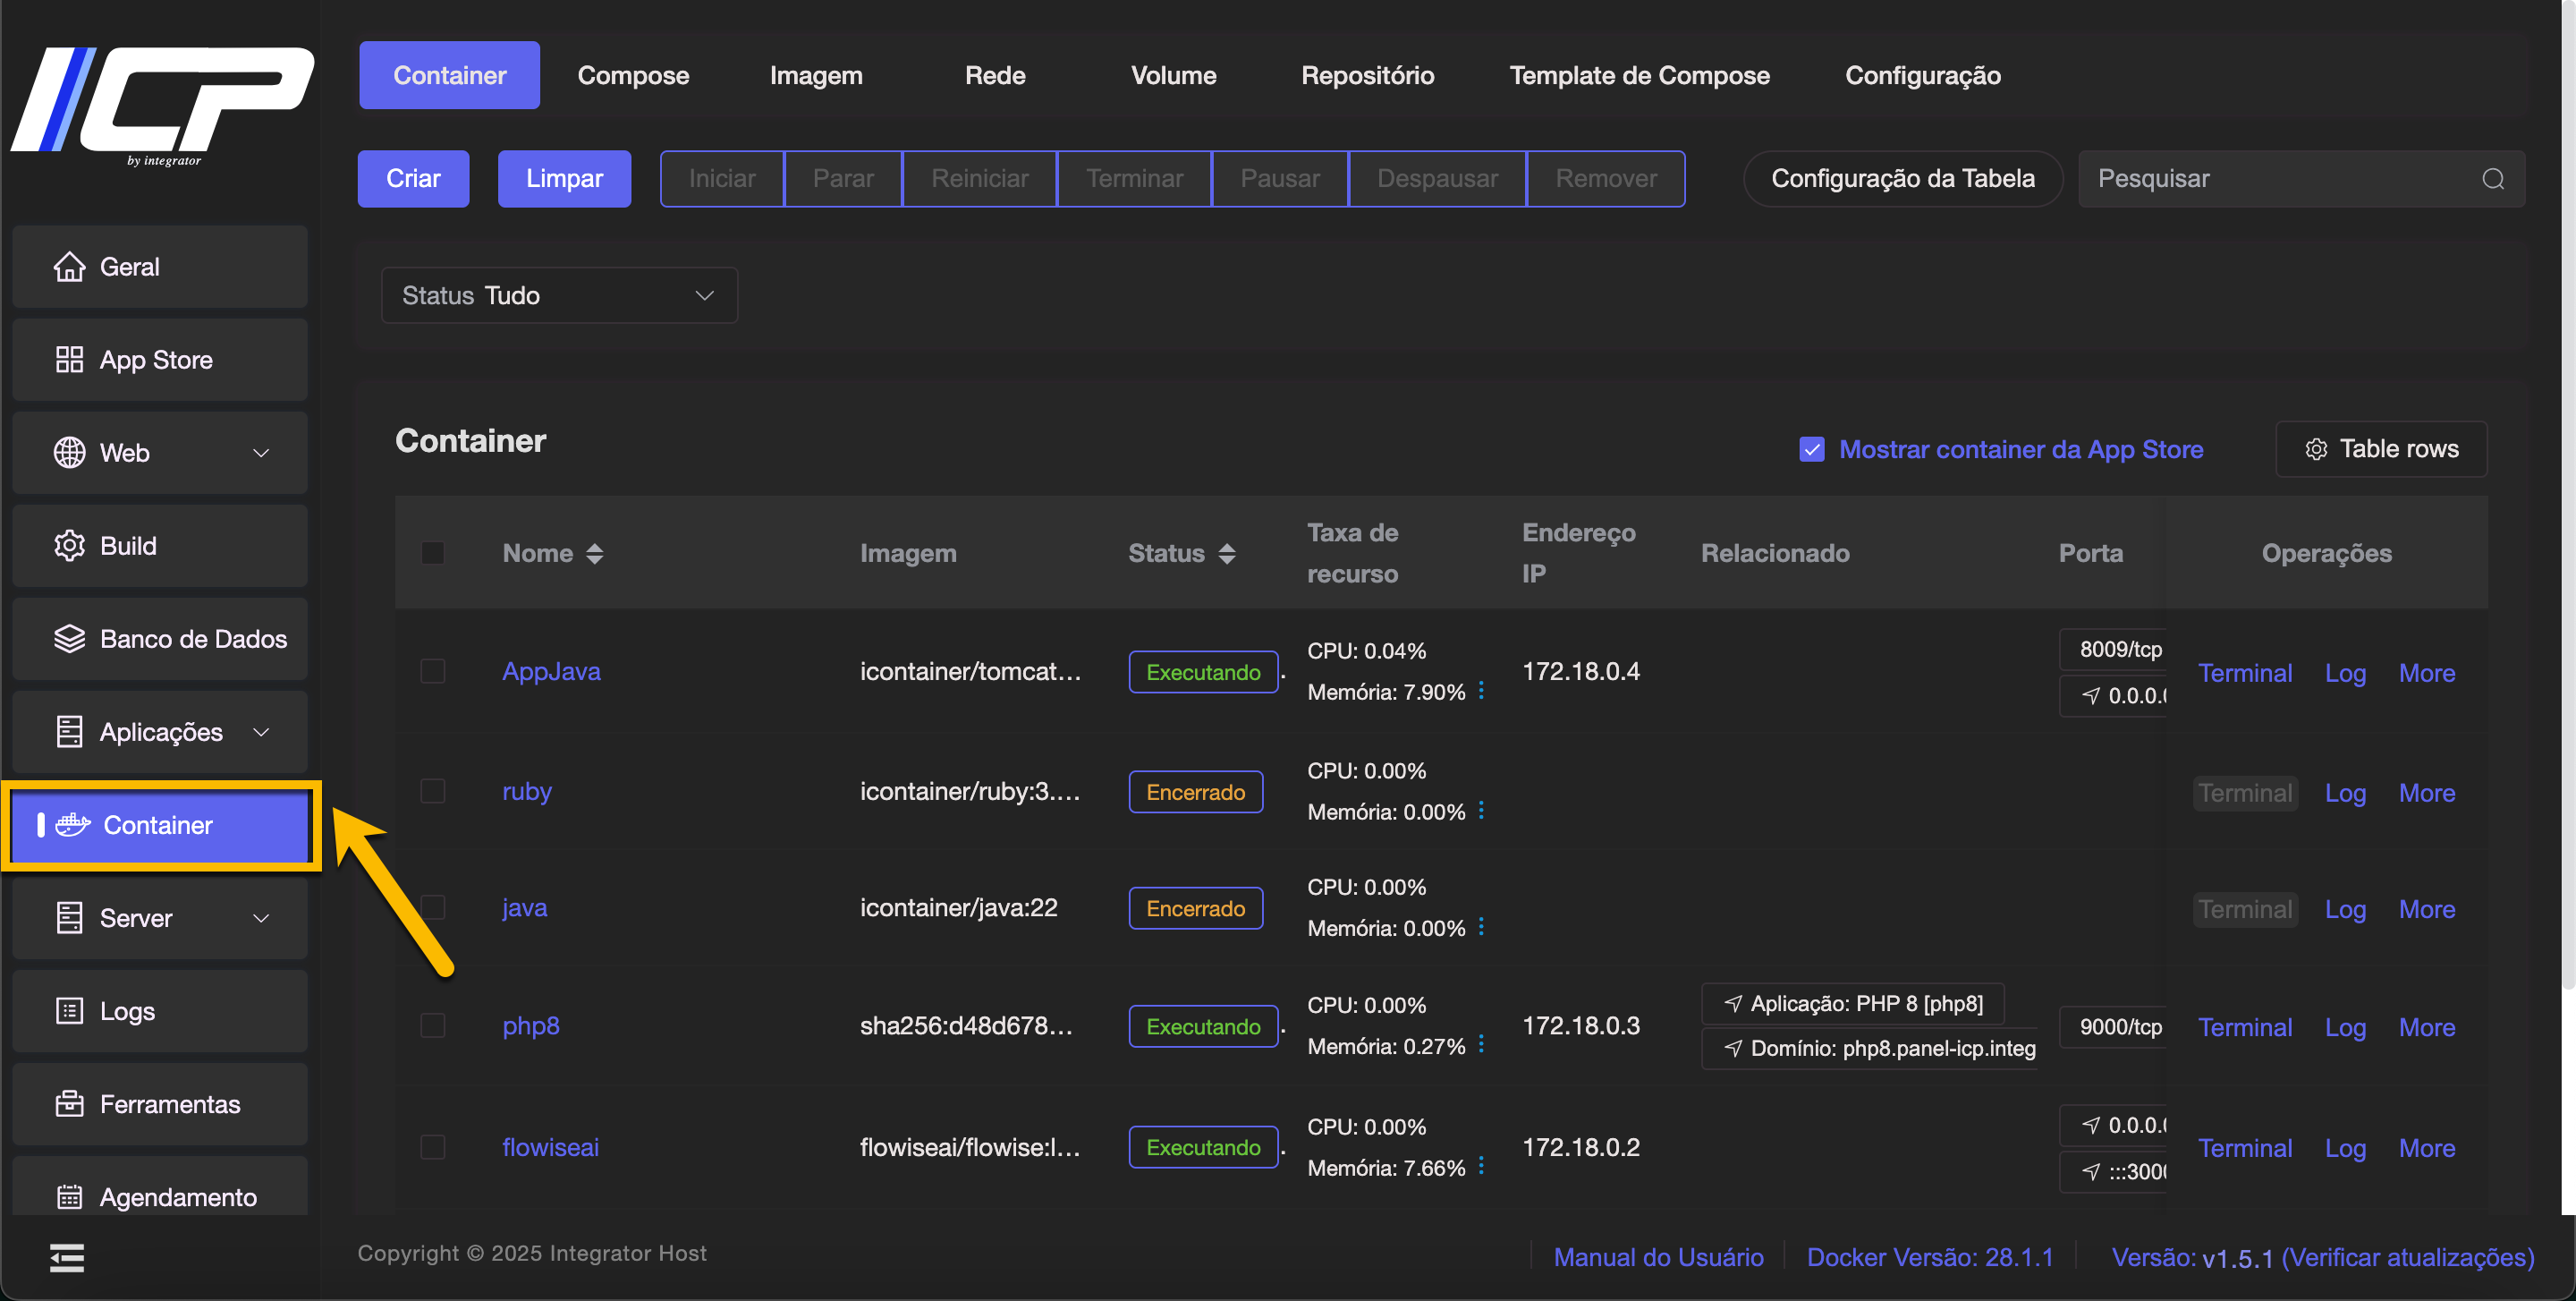The width and height of the screenshot is (2576, 1301).
Task: Click the Aplicações sidebar icon
Action: tap(69, 732)
